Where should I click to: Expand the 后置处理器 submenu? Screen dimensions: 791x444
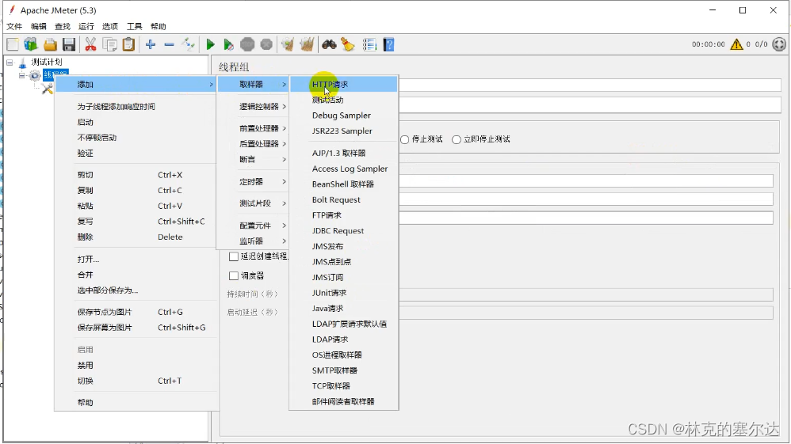pos(254,143)
